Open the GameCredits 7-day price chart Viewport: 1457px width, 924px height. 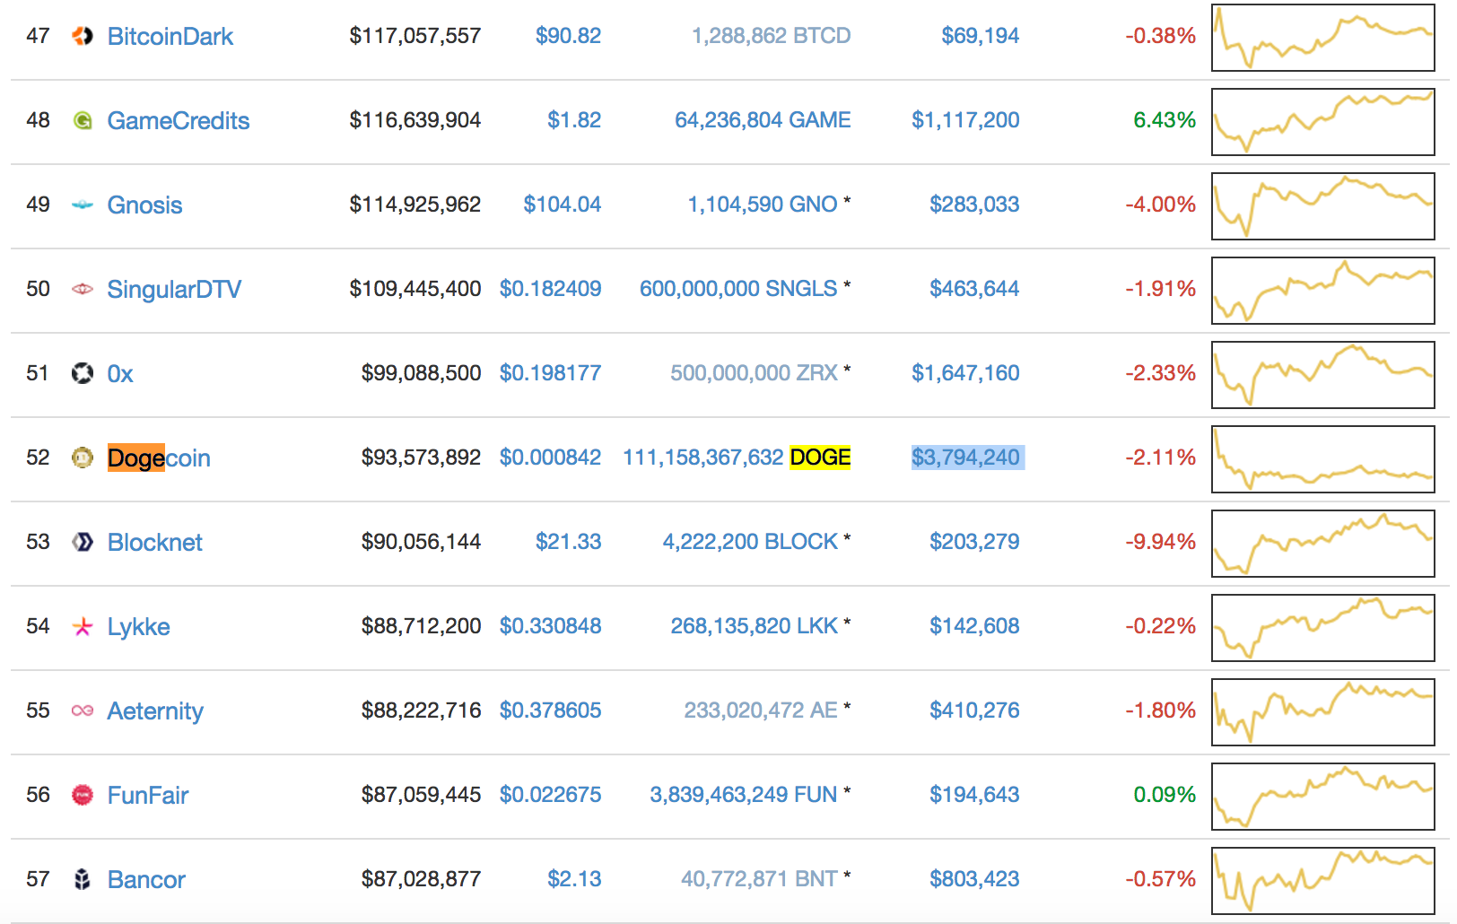(1323, 122)
